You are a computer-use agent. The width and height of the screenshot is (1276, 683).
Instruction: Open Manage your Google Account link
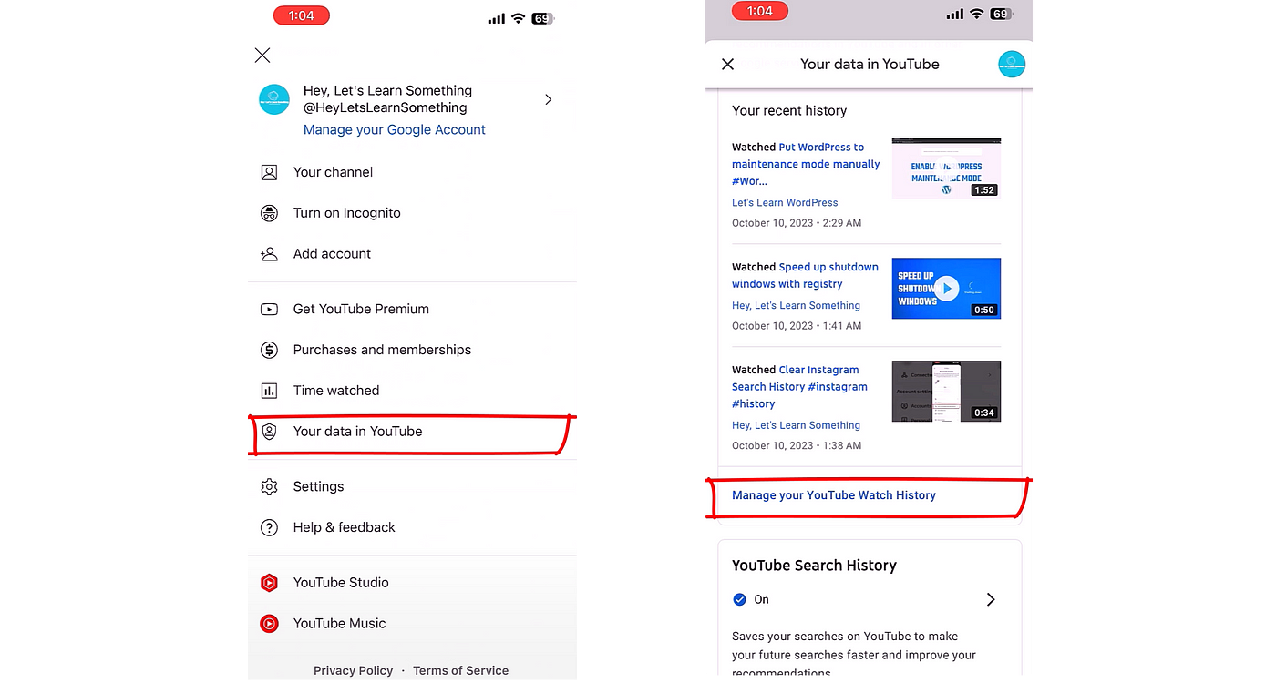394,129
